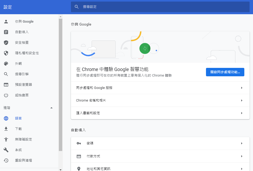Open Chrome 名稱和相片 via its arrow
The image size is (253, 171).
(241, 100)
